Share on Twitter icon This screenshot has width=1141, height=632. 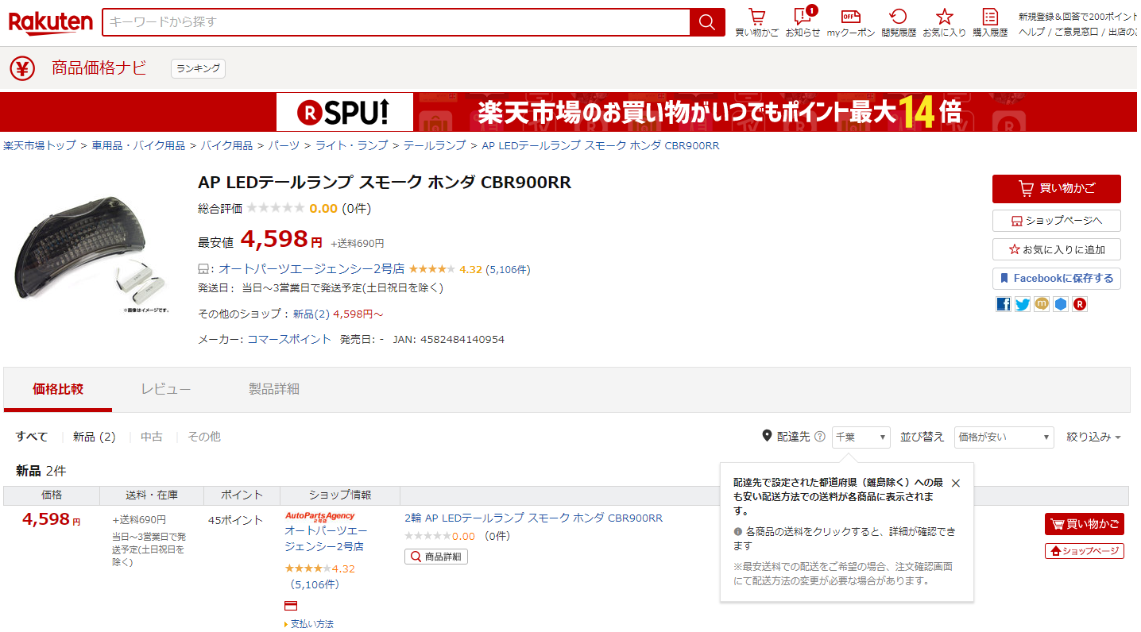point(1023,304)
